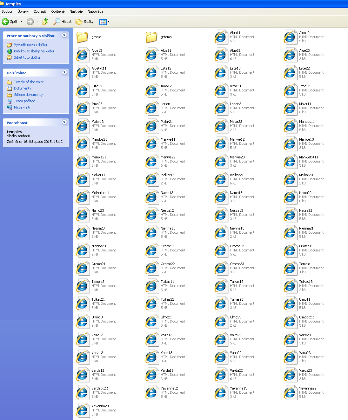
Task: Click the forward navigation arrow
Action: coord(30,22)
